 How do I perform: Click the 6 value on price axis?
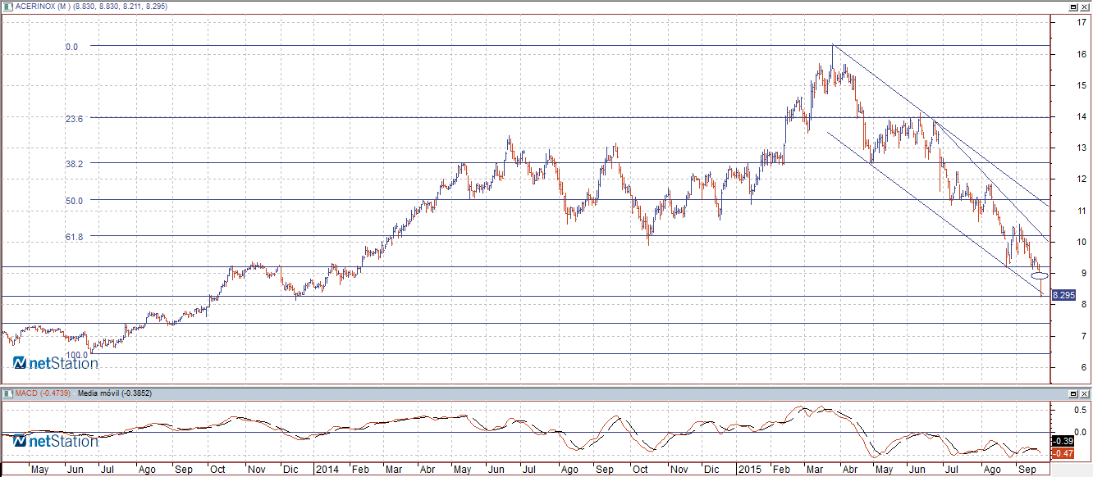click(1085, 367)
